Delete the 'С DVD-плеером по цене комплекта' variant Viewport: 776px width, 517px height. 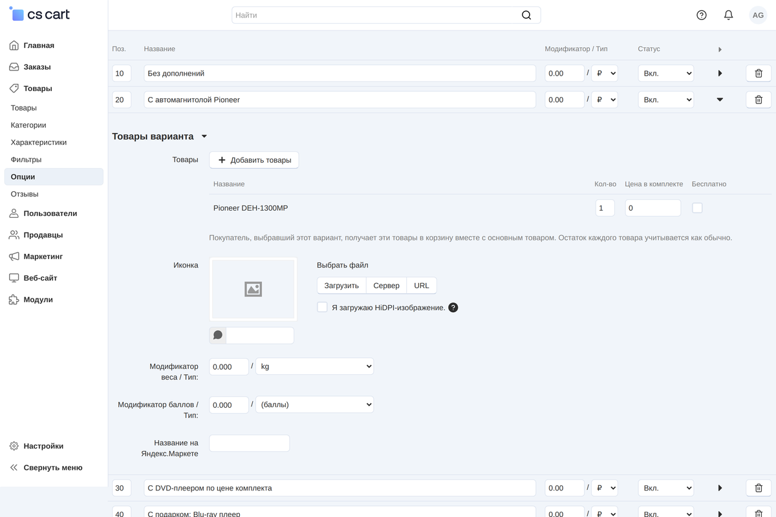[x=759, y=488]
